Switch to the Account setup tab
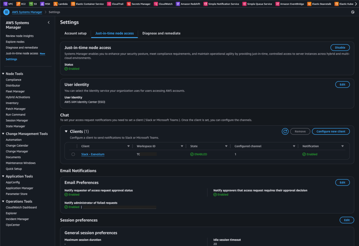Image resolution: width=359 pixels, height=246 pixels. point(75,33)
